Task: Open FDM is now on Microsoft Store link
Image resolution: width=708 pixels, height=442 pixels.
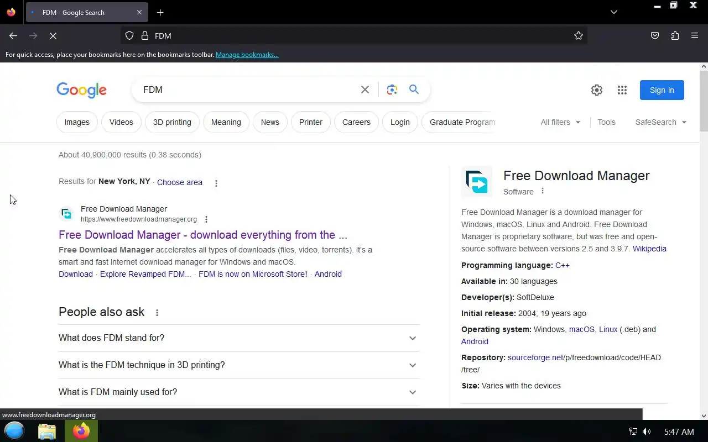Action: point(253,274)
